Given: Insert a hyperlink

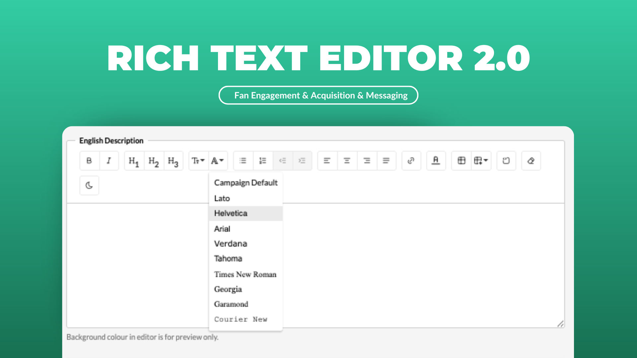Looking at the screenshot, I should pyautogui.click(x=411, y=160).
